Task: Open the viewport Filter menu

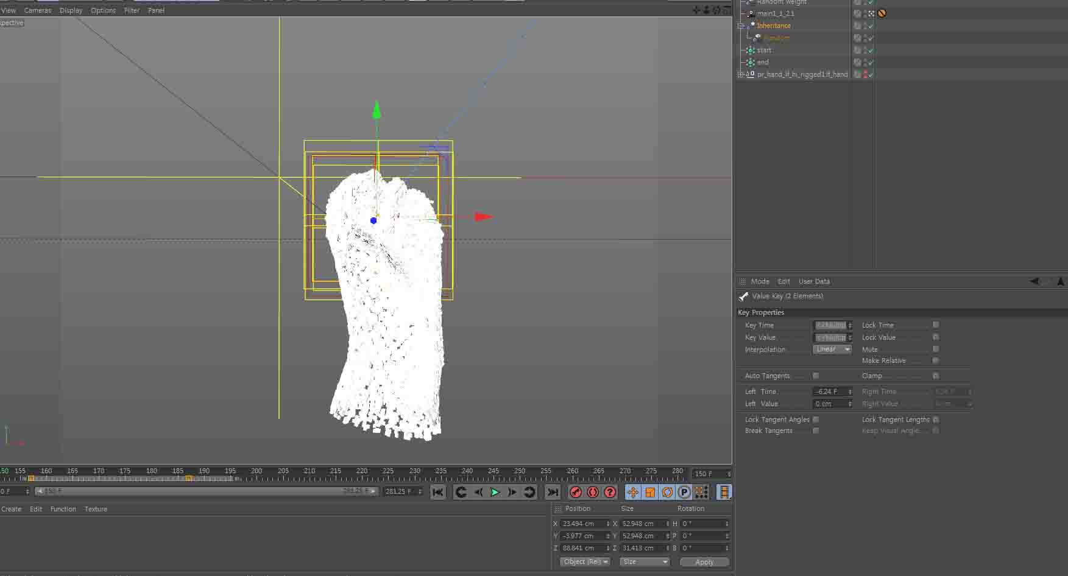Action: pyautogui.click(x=132, y=10)
